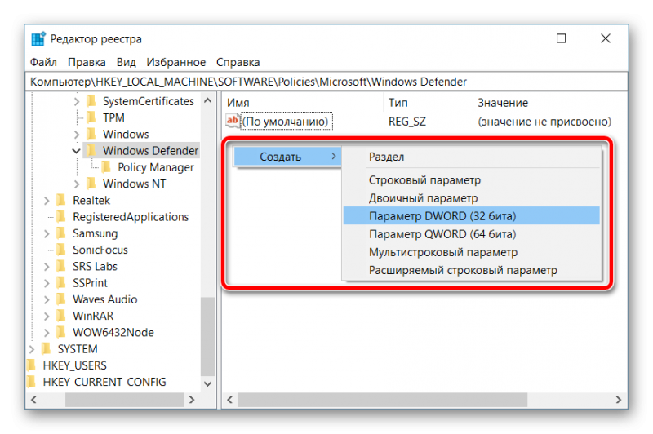The height and width of the screenshot is (434, 653).
Task: Expand the Realtek key
Action: coord(47,201)
